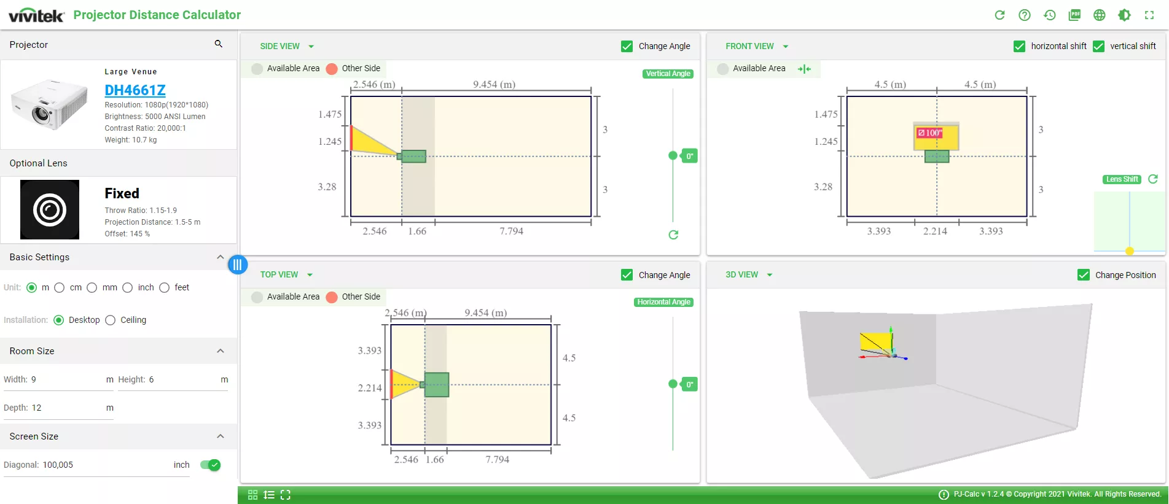This screenshot has width=1169, height=504.
Task: Click the reset/refresh icon in the top bar
Action: pyautogui.click(x=999, y=15)
